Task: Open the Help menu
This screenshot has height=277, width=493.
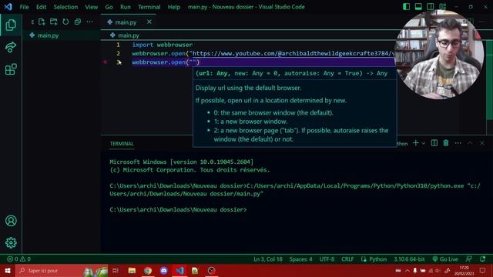Action: click(x=173, y=7)
